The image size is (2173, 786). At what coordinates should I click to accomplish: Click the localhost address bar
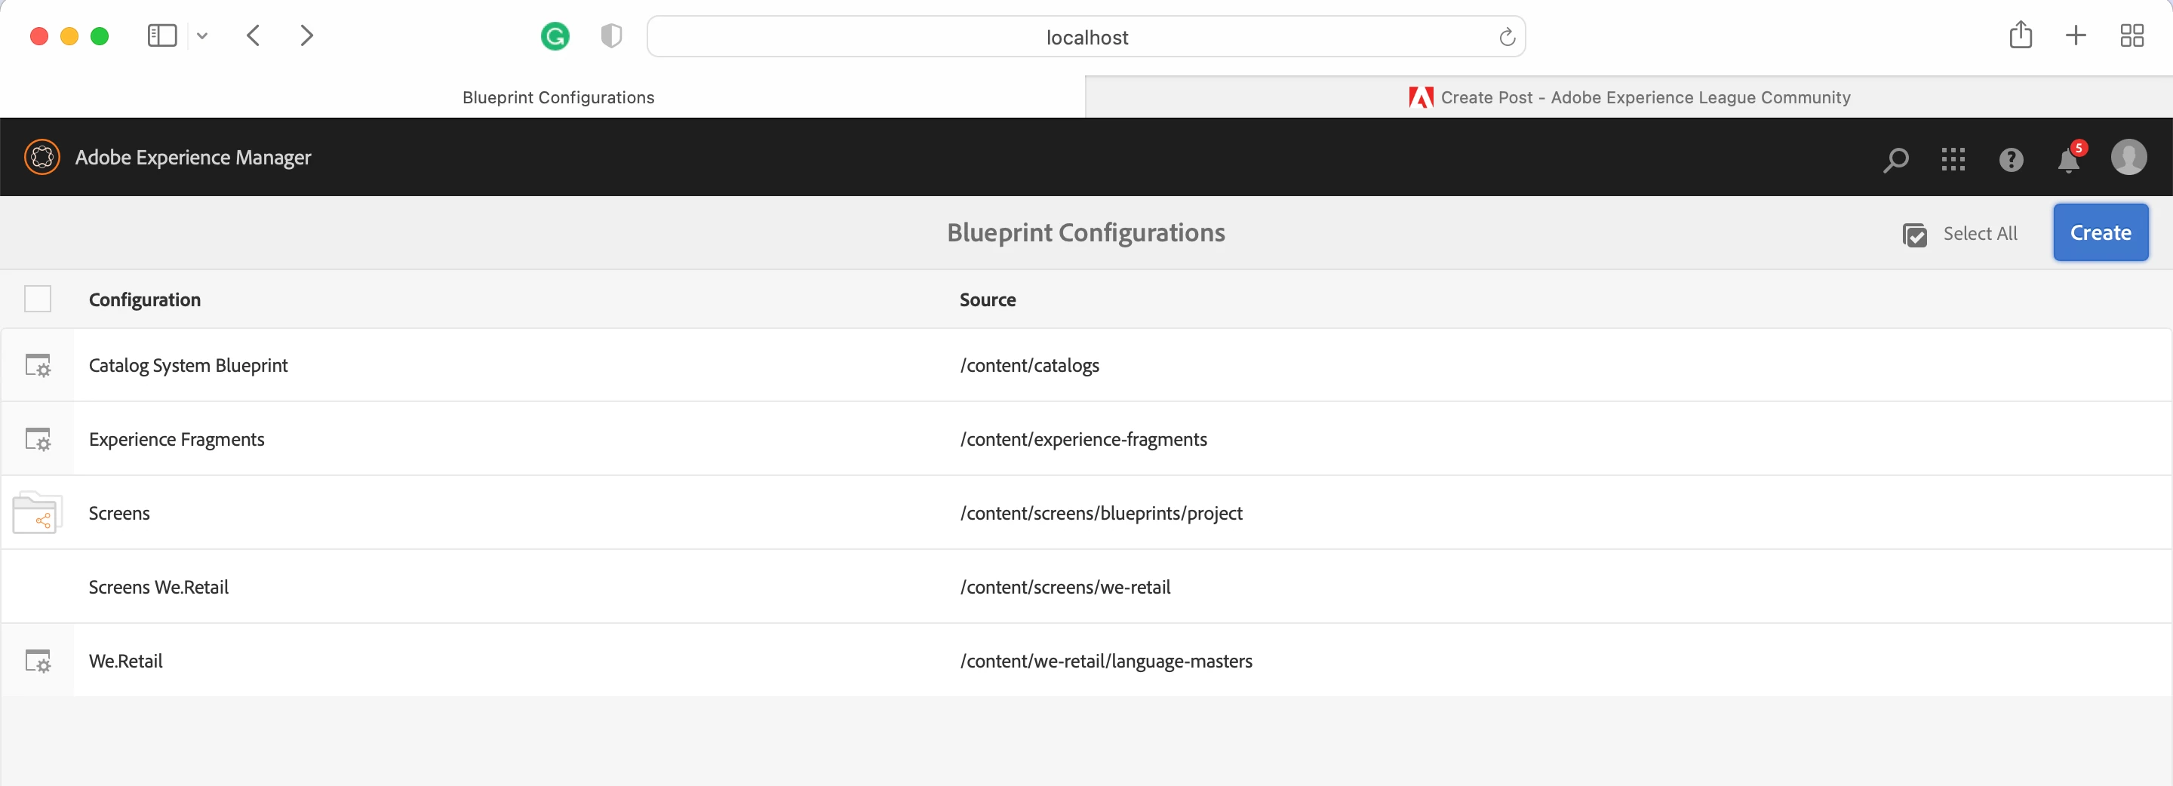tap(1086, 37)
